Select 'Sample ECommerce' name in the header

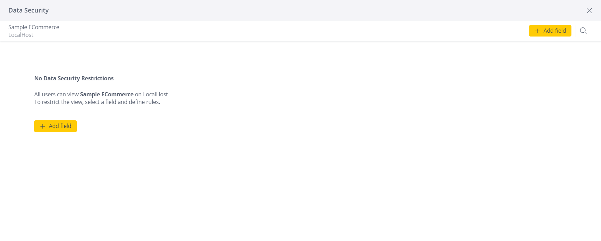click(x=34, y=27)
